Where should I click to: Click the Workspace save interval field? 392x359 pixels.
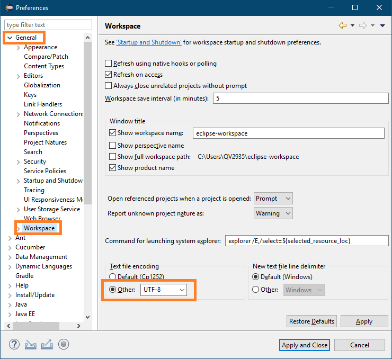coord(300,98)
